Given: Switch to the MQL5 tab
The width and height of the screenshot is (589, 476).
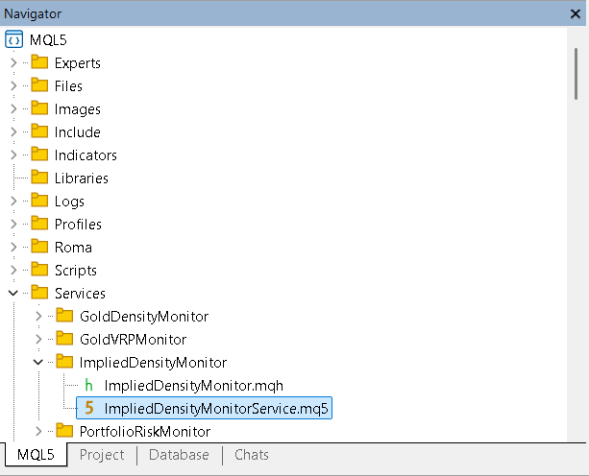Looking at the screenshot, I should click(x=37, y=455).
